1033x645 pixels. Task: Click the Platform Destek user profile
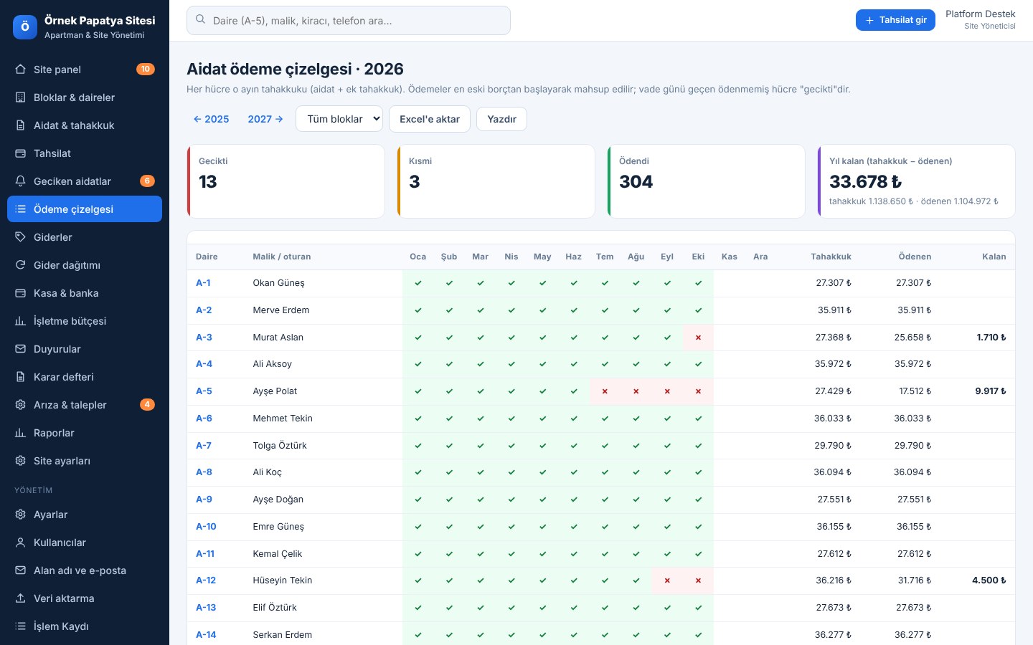980,20
